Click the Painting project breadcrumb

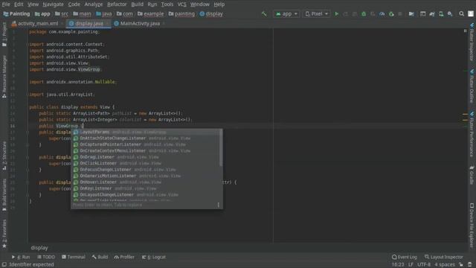pyautogui.click(x=16, y=14)
